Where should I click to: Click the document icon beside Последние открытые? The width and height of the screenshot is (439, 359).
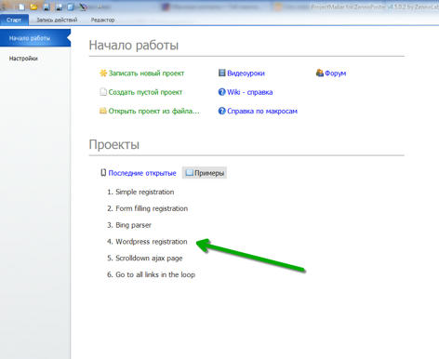coord(103,173)
